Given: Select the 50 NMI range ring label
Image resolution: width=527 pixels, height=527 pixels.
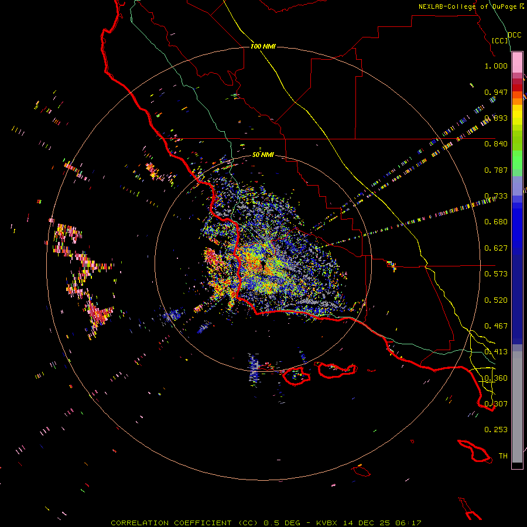Looking at the screenshot, I should 263,155.
